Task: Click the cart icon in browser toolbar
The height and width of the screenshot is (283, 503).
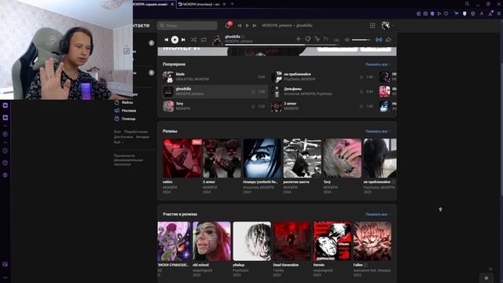Action: coord(456,13)
